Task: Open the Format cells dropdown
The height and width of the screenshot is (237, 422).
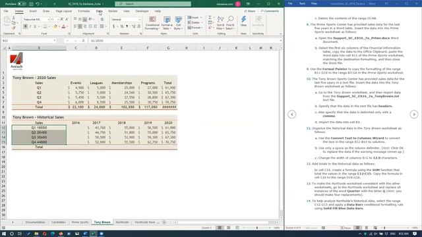Action: [x=195, y=28]
